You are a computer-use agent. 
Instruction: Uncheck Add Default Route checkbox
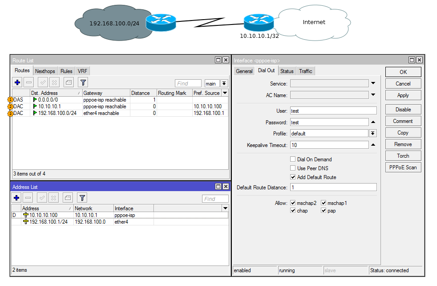click(x=293, y=177)
